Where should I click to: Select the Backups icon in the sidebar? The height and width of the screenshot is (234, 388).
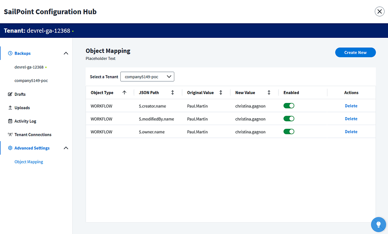pos(11,53)
